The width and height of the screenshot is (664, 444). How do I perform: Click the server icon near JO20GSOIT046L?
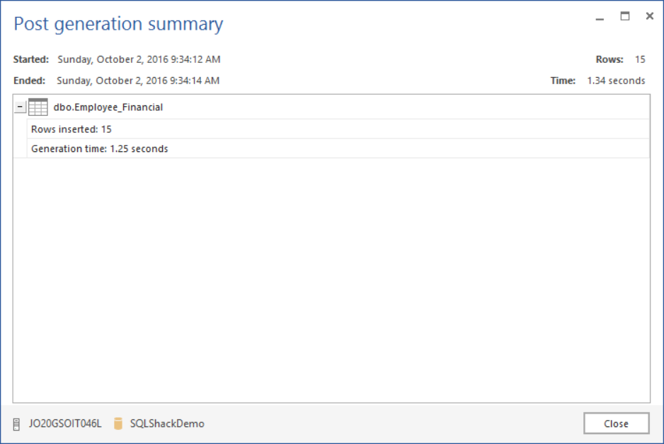click(16, 424)
